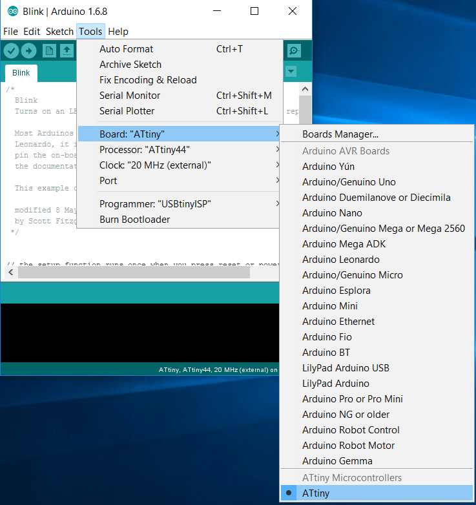Viewport: 476px width, 505px height.
Task: Click the Verify checkmark button
Action: point(11,51)
